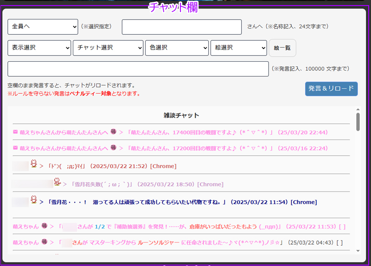The width and height of the screenshot is (371, 266).
Task: Open the チャット選択 dropdown
Action: tap(108, 48)
